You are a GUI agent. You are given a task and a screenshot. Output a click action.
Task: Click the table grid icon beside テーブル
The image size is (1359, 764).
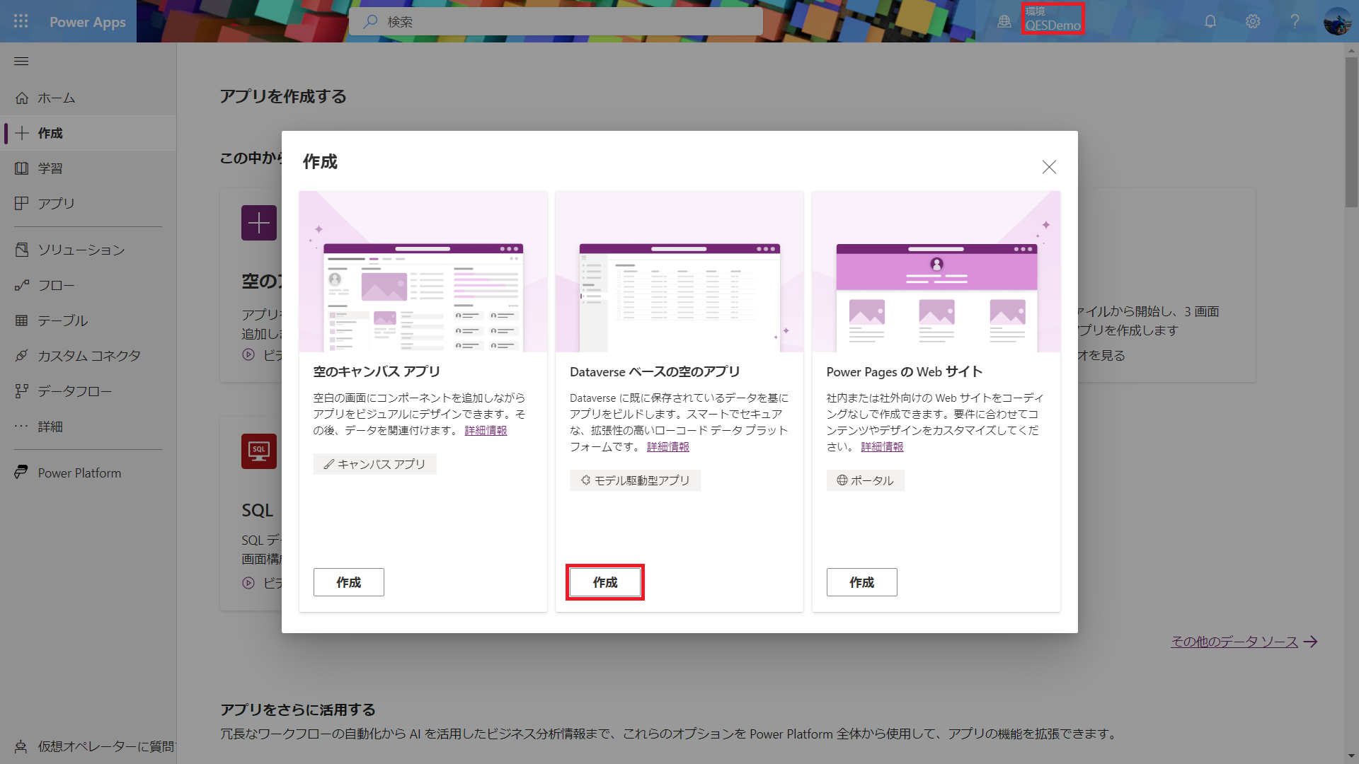click(22, 320)
